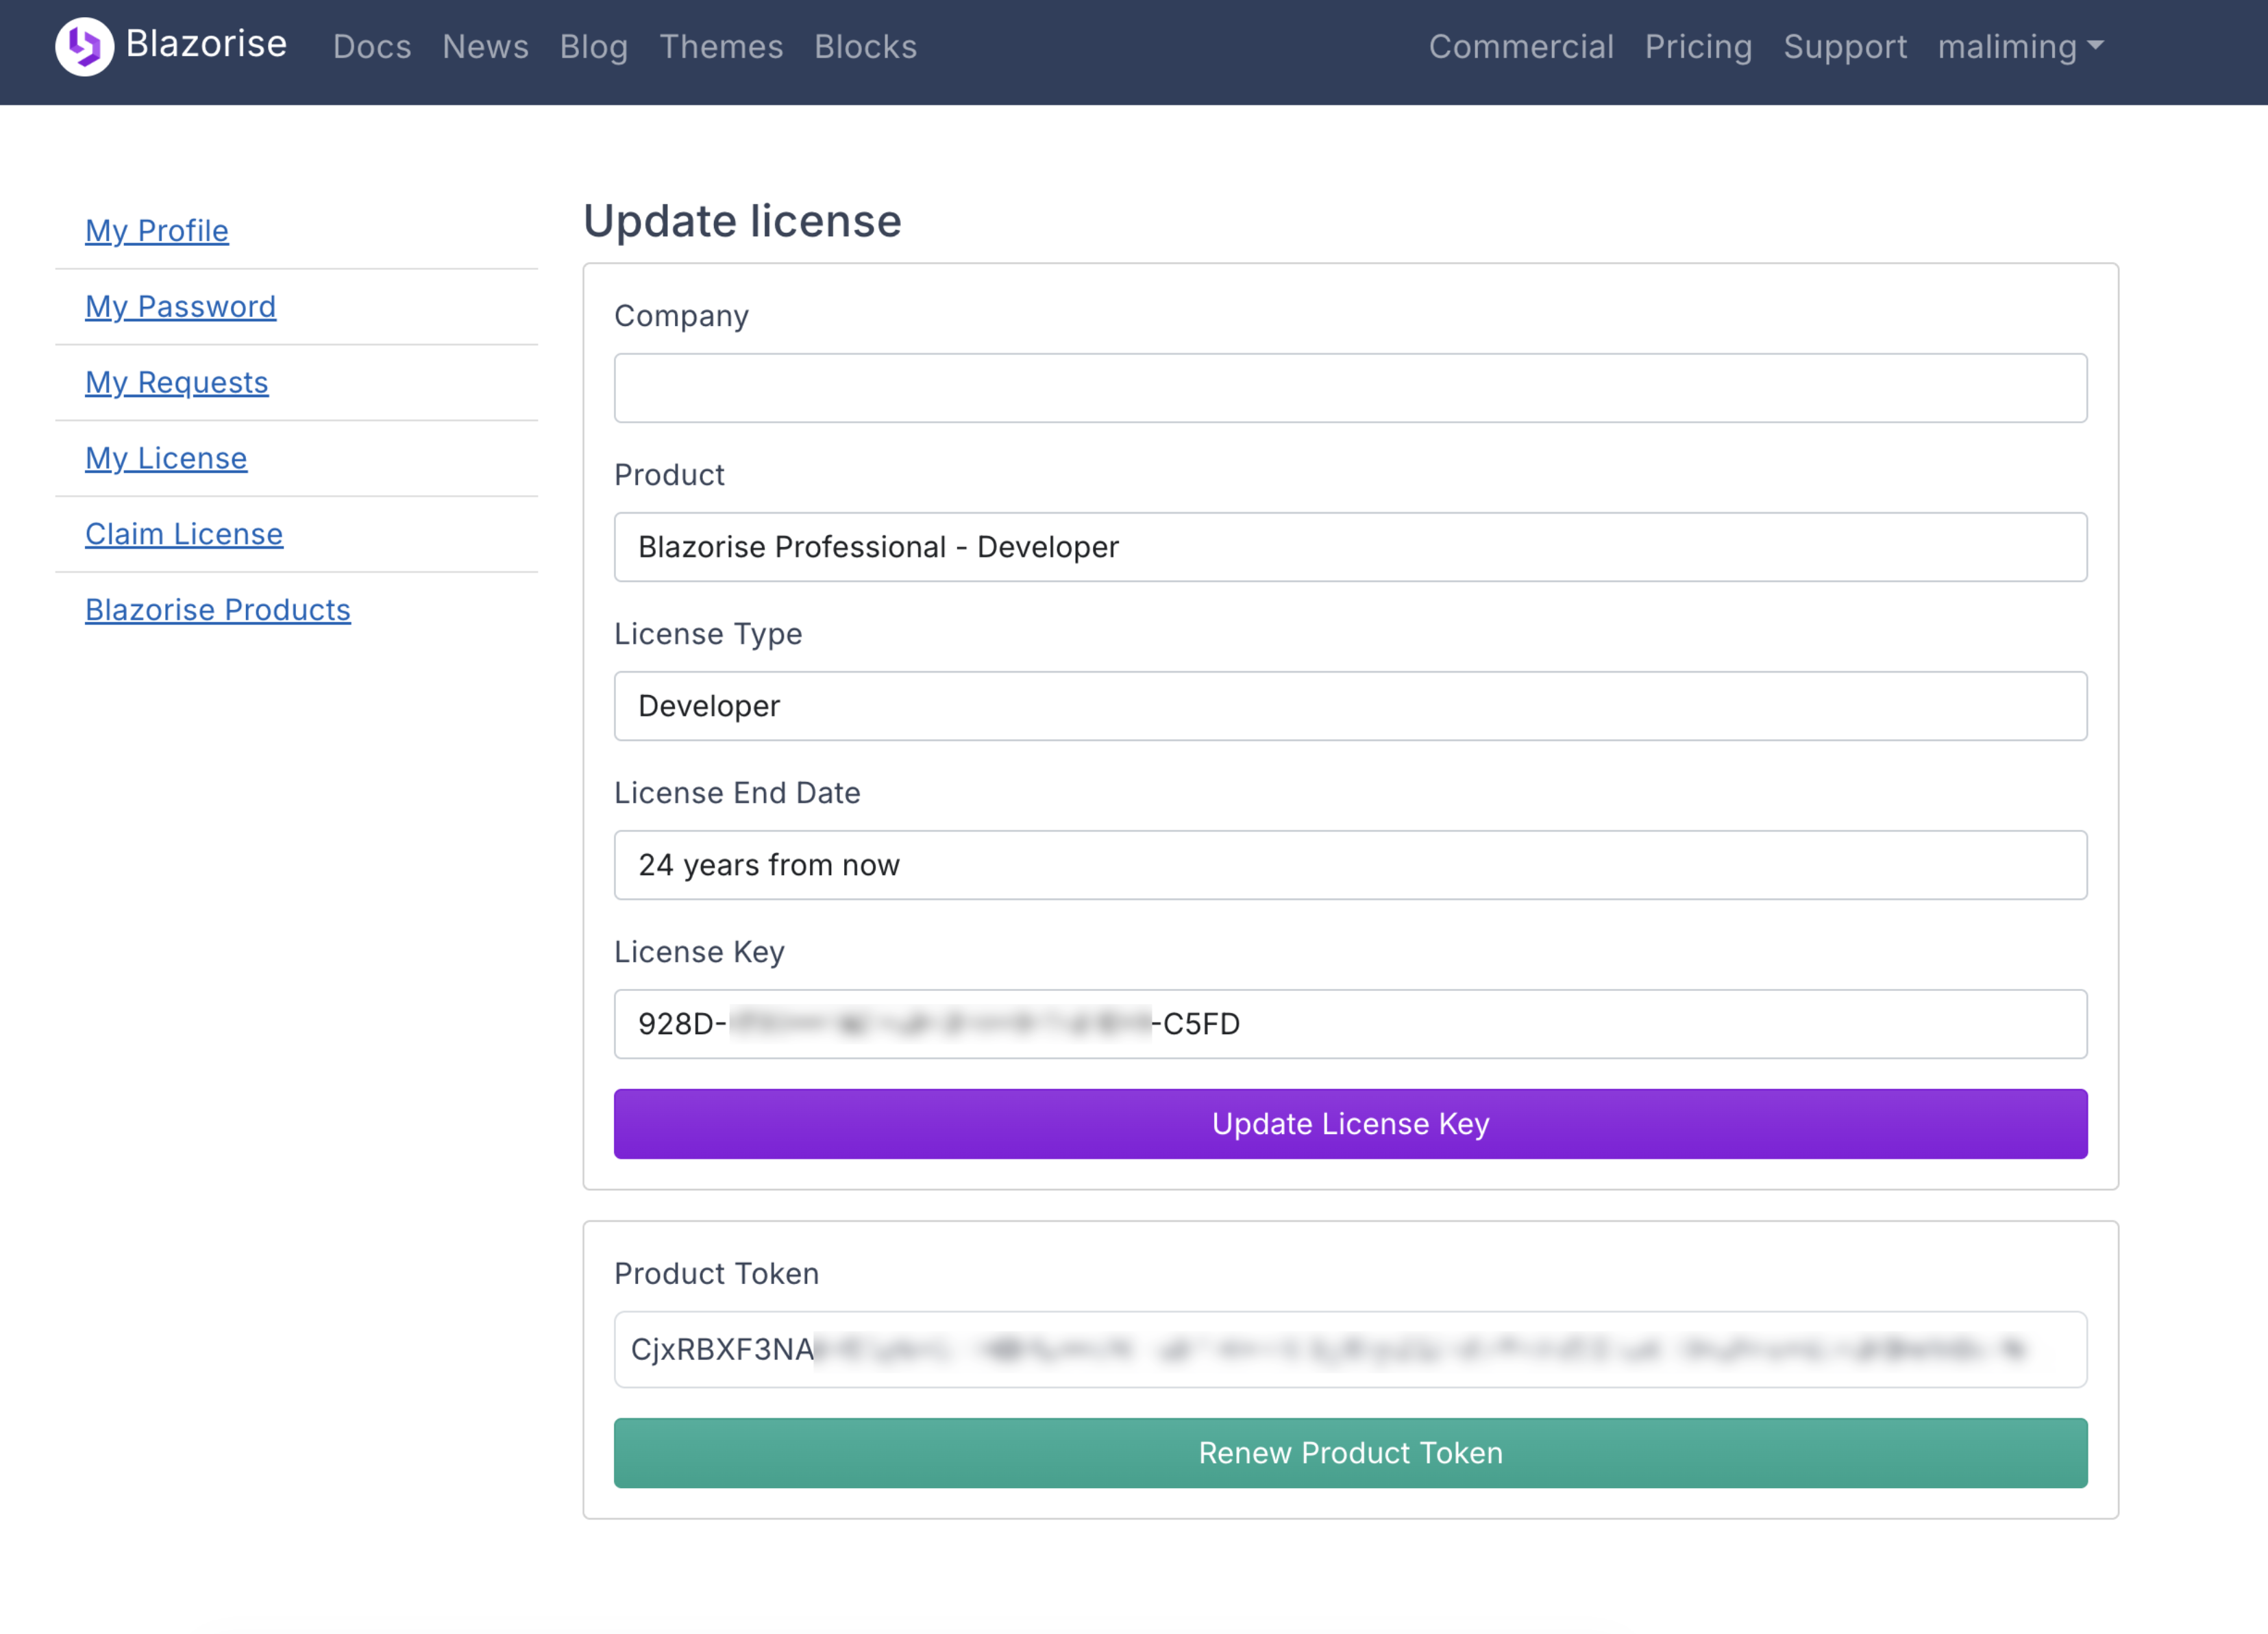Click the License End Date label
The height and width of the screenshot is (1634, 2268).
click(737, 792)
